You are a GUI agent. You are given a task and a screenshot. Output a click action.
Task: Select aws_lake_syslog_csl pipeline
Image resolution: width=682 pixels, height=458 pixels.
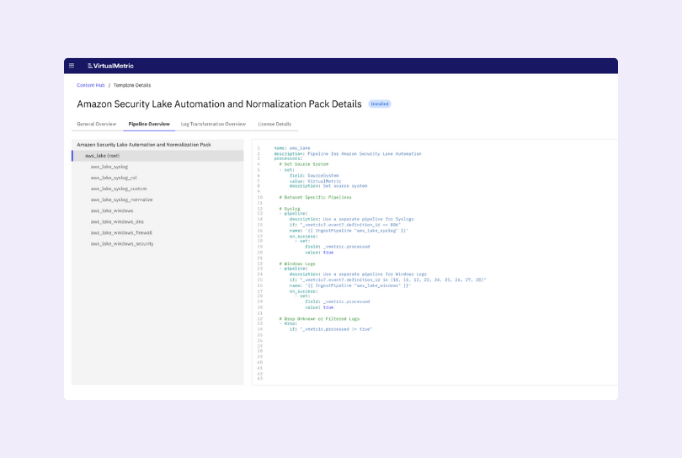coord(114,178)
